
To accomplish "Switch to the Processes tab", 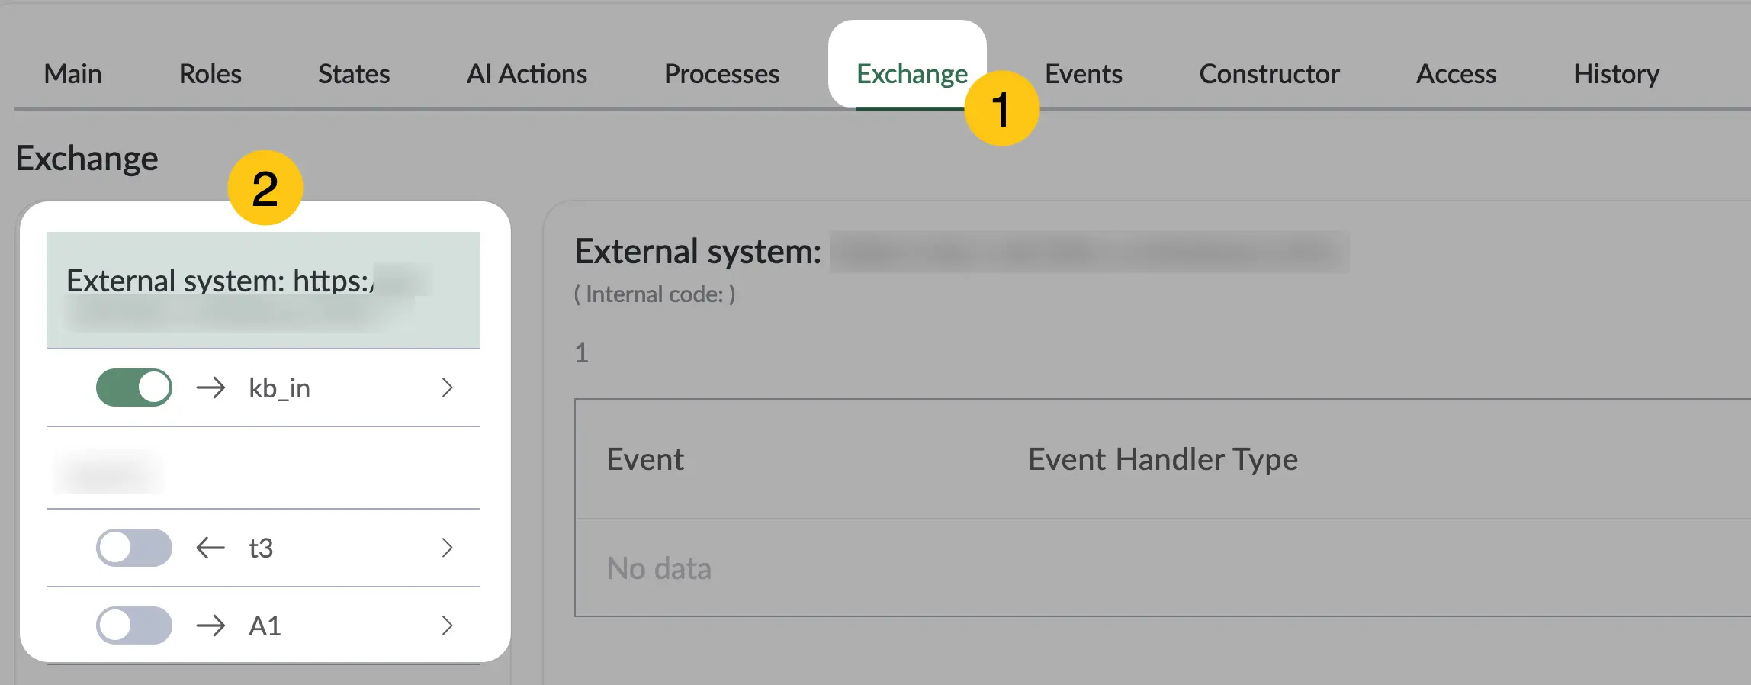I will [721, 74].
